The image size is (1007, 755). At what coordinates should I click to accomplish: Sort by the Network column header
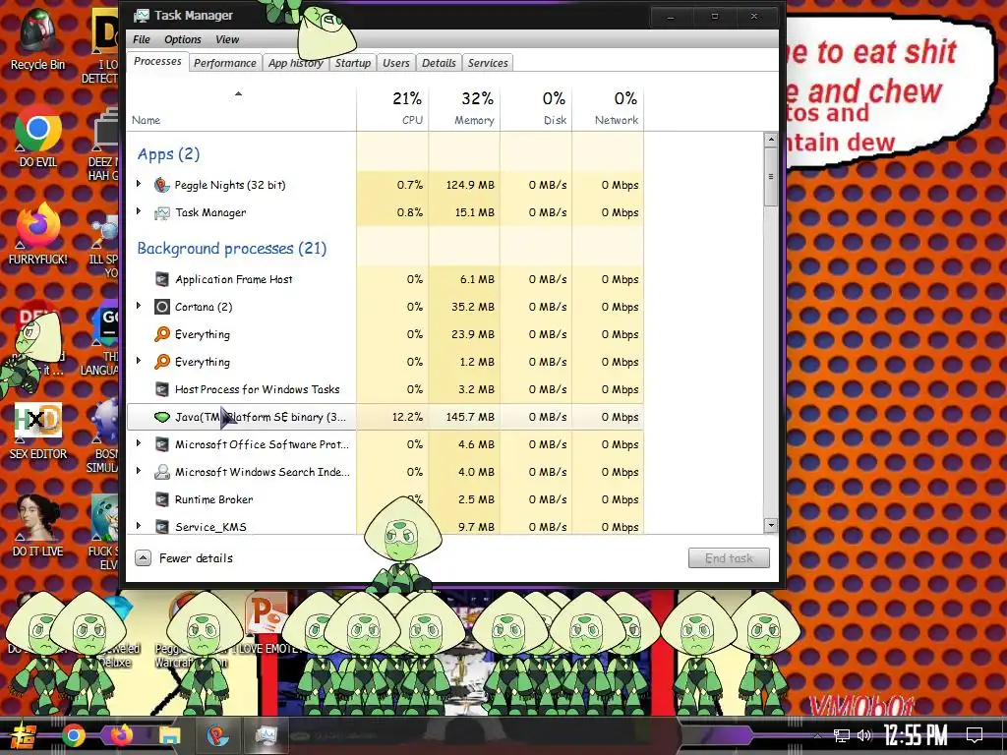coord(608,107)
